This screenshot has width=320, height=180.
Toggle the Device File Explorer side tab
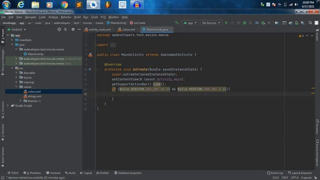click(x=317, y=152)
